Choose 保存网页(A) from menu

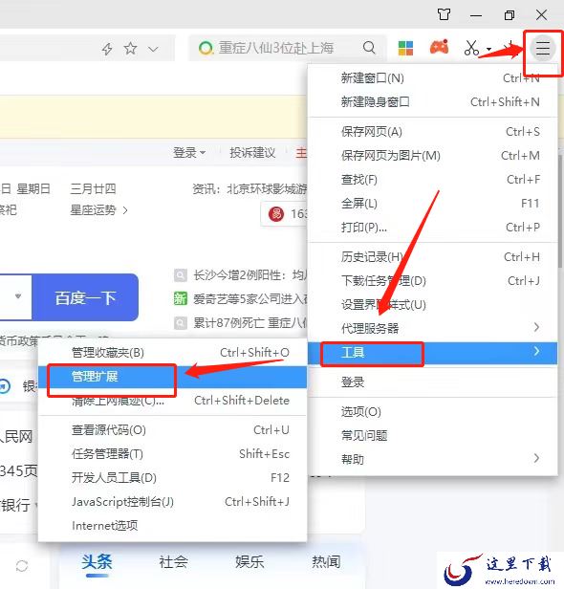[x=433, y=132]
